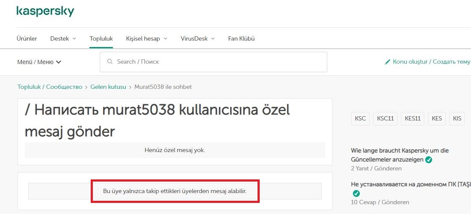Open the VirusDesk menu
This screenshot has width=471, height=214.
pos(194,39)
